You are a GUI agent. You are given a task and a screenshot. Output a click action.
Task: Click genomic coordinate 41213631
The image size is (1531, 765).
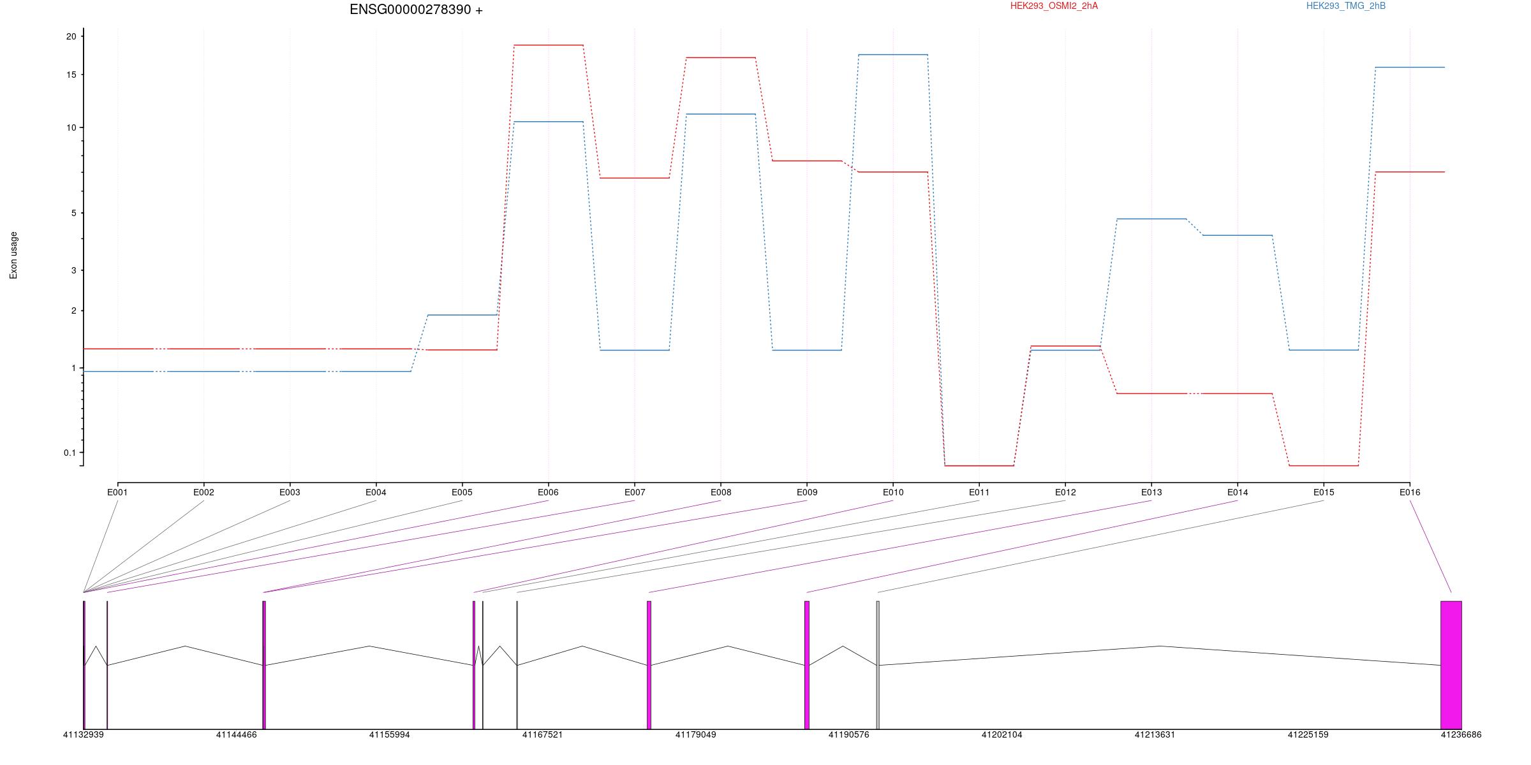pos(1155,734)
